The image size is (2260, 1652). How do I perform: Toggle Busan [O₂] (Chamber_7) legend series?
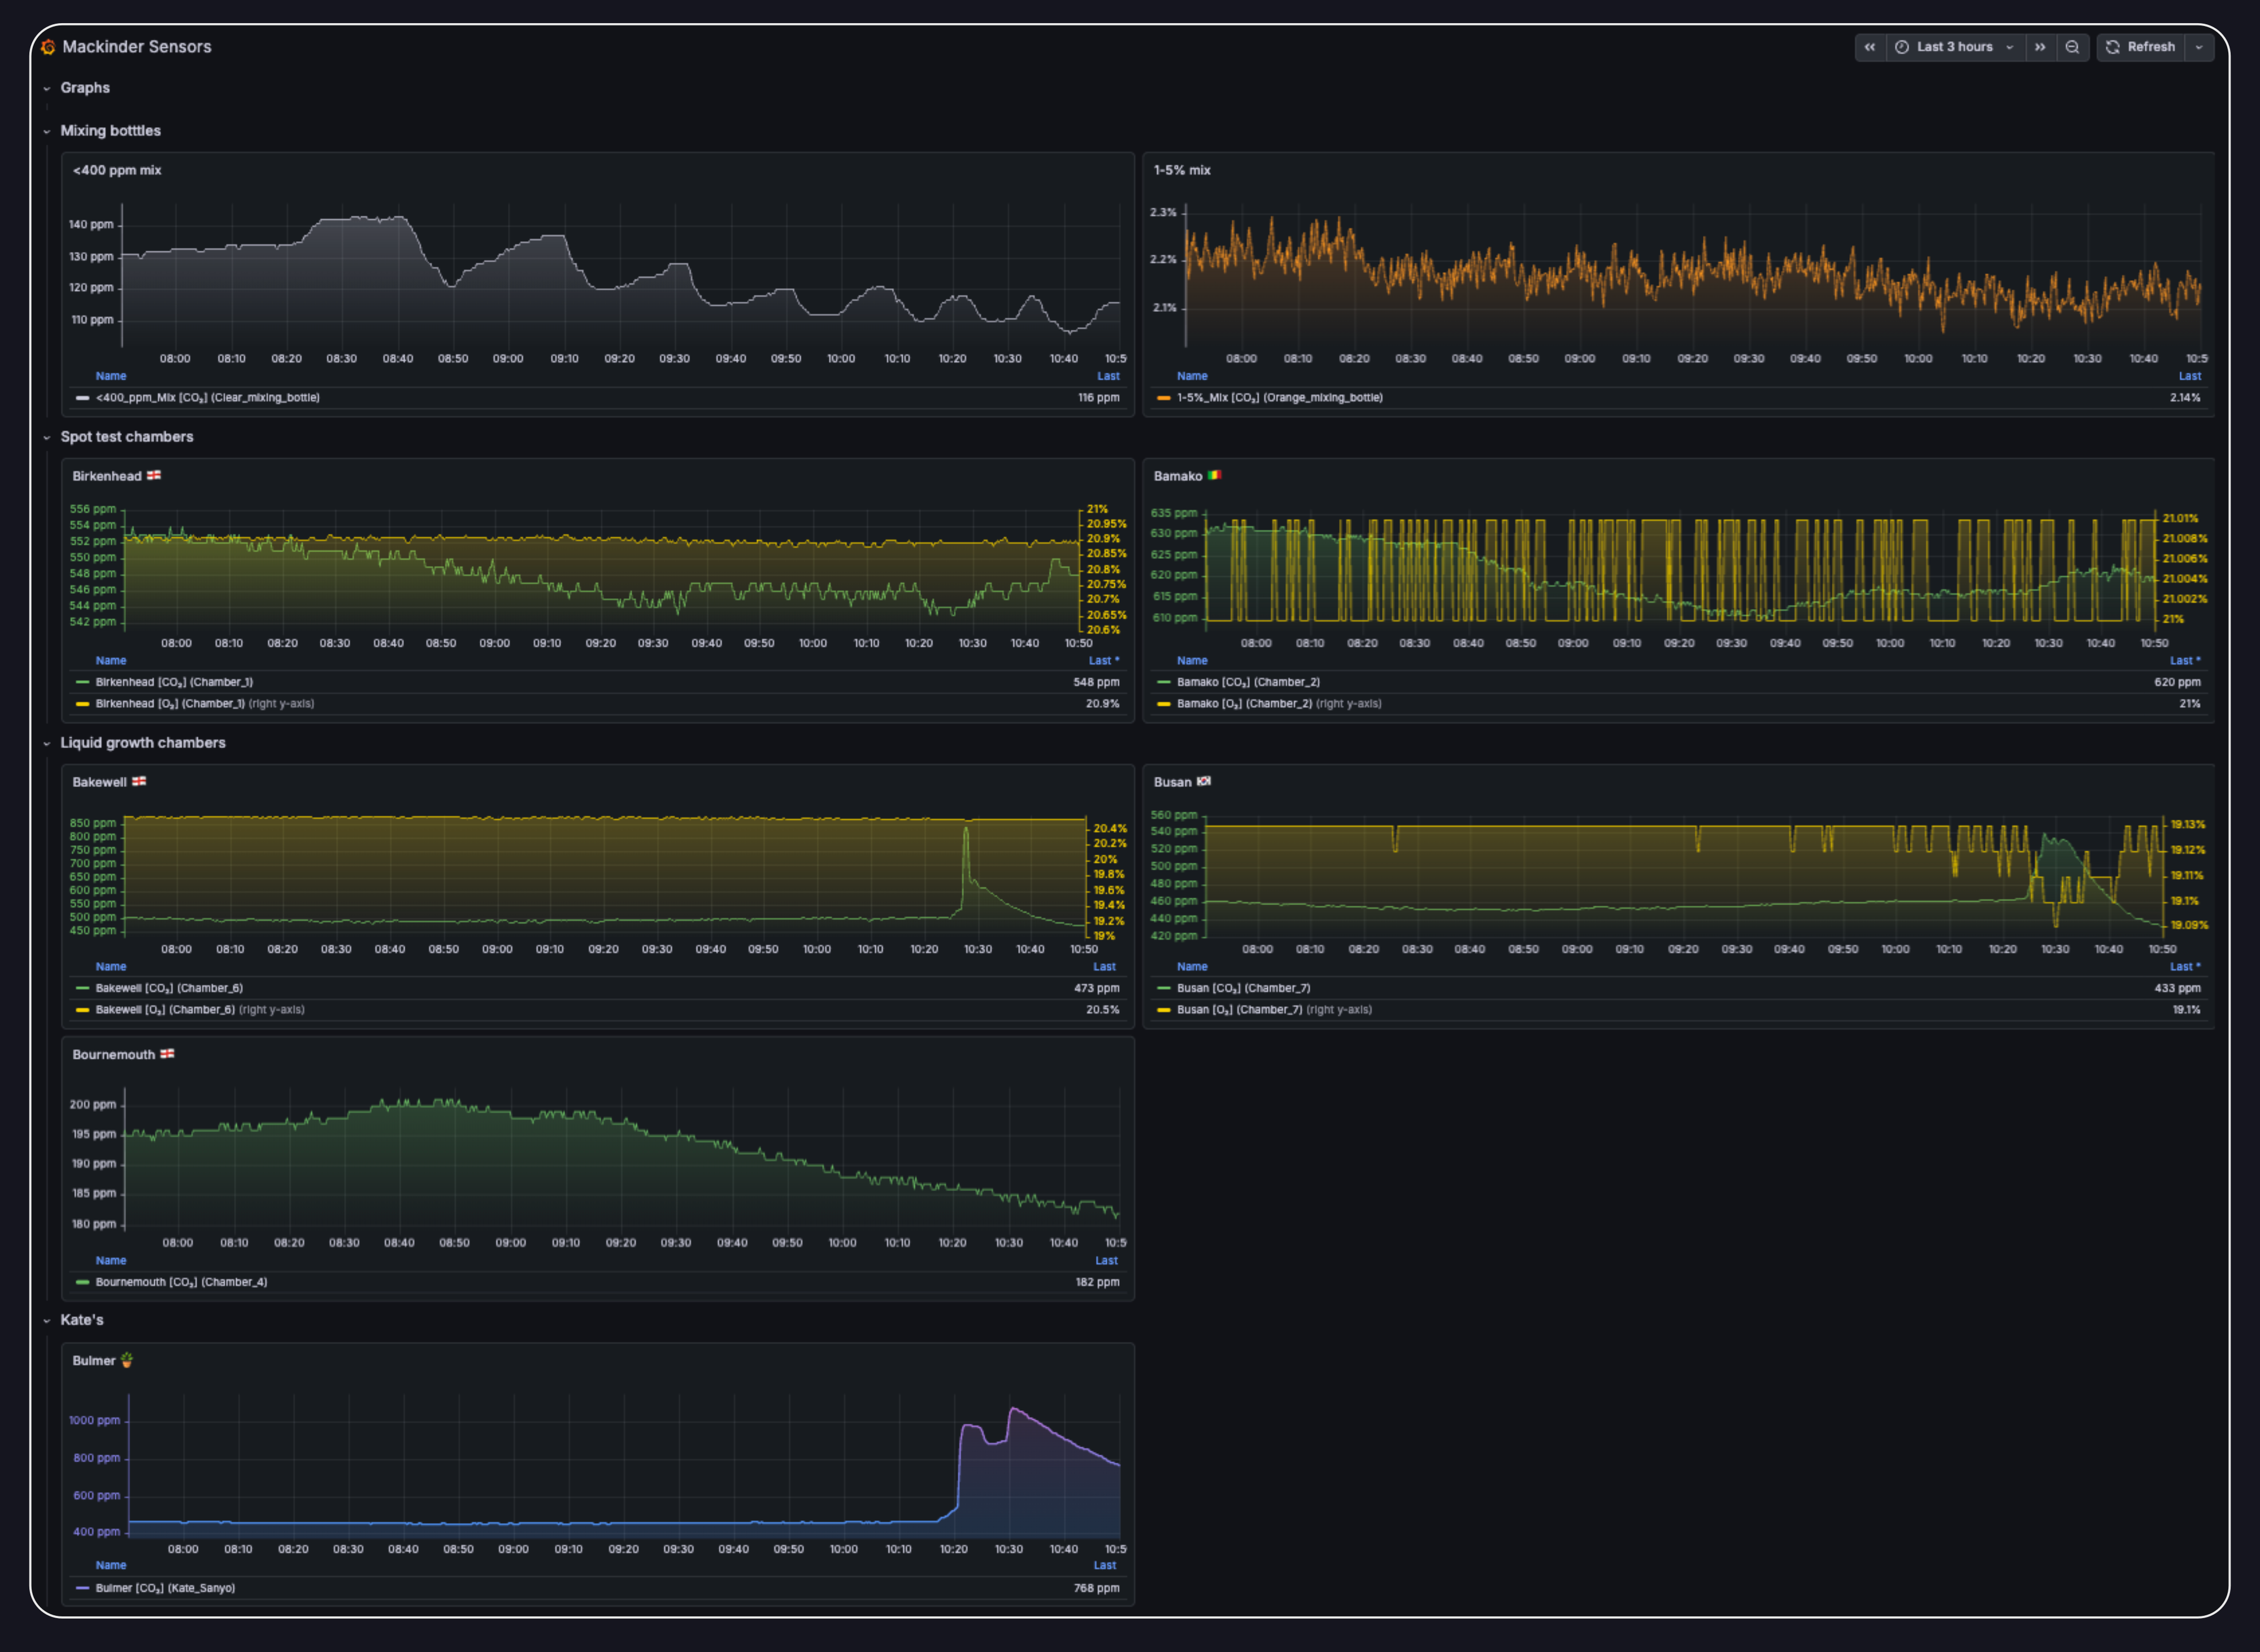tap(1239, 1010)
